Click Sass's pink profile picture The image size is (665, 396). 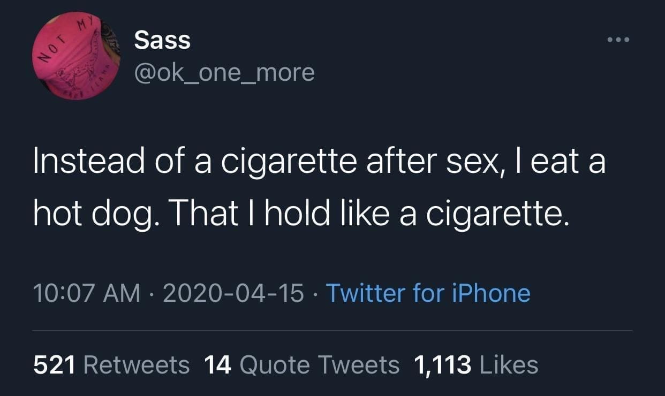tap(77, 56)
